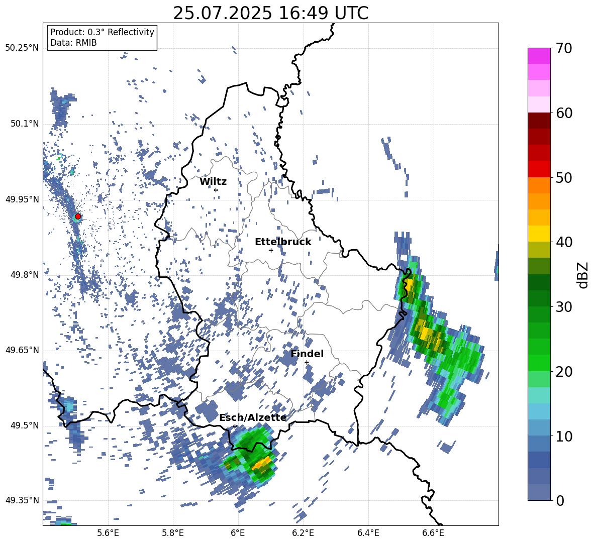595x543 pixels.
Task: Click the slate blue bottom colorbar segment
Action: click(539, 492)
